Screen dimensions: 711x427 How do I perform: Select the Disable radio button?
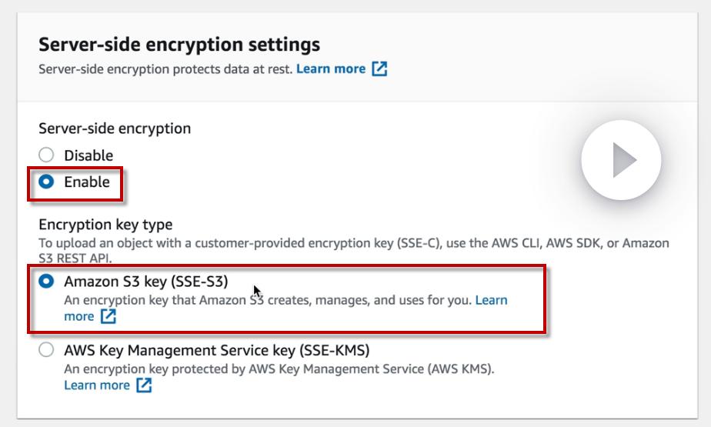[x=47, y=155]
